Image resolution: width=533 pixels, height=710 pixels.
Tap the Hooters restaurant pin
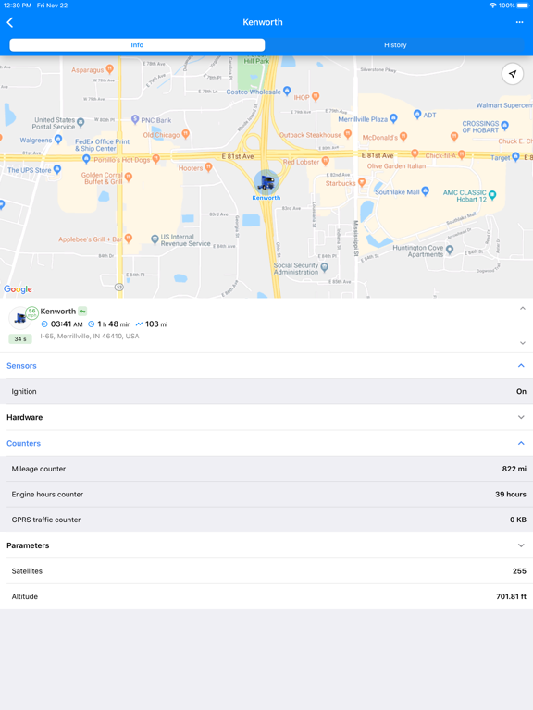208,167
